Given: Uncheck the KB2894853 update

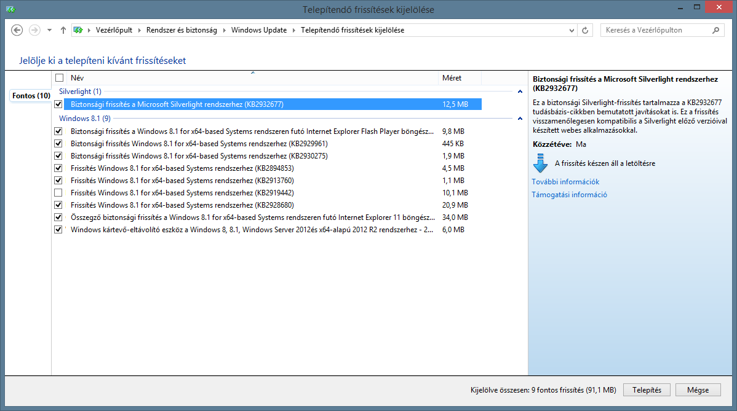Looking at the screenshot, I should (58, 168).
